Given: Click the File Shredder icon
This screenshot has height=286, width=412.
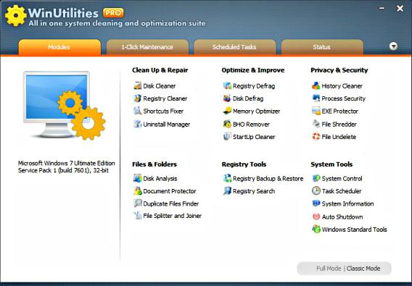Looking at the screenshot, I should pyautogui.click(x=316, y=124).
